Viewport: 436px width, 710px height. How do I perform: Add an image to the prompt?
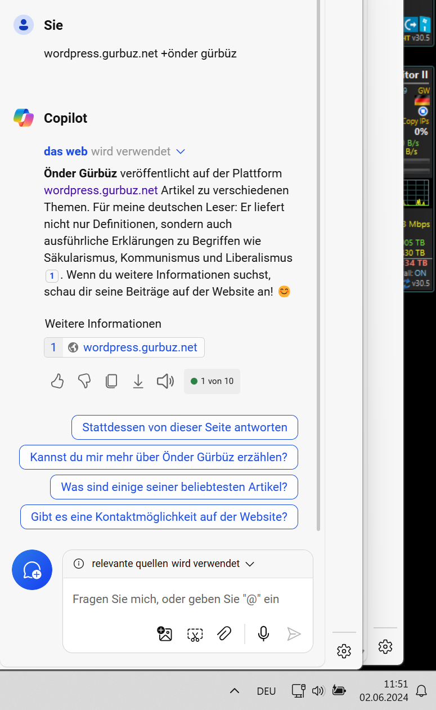click(x=164, y=634)
